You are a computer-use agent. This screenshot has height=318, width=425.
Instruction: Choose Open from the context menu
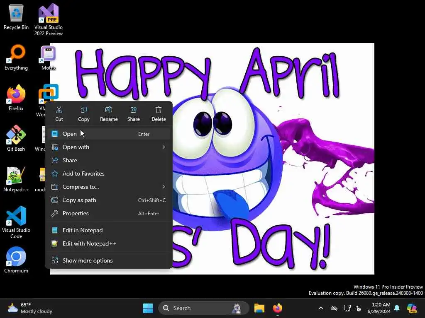tap(109, 134)
